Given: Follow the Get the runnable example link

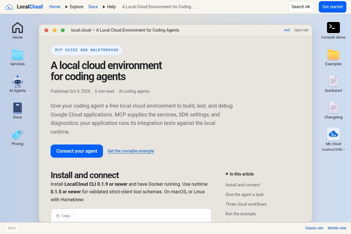Looking at the screenshot, I should 131,151.
